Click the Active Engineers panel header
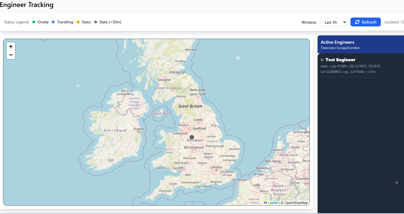Viewport: 404px width, 214px height. pyautogui.click(x=361, y=45)
